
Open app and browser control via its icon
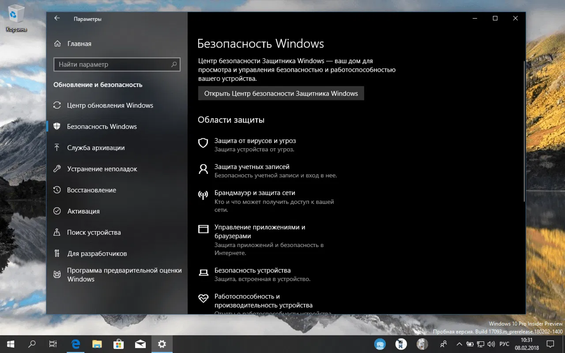point(203,229)
